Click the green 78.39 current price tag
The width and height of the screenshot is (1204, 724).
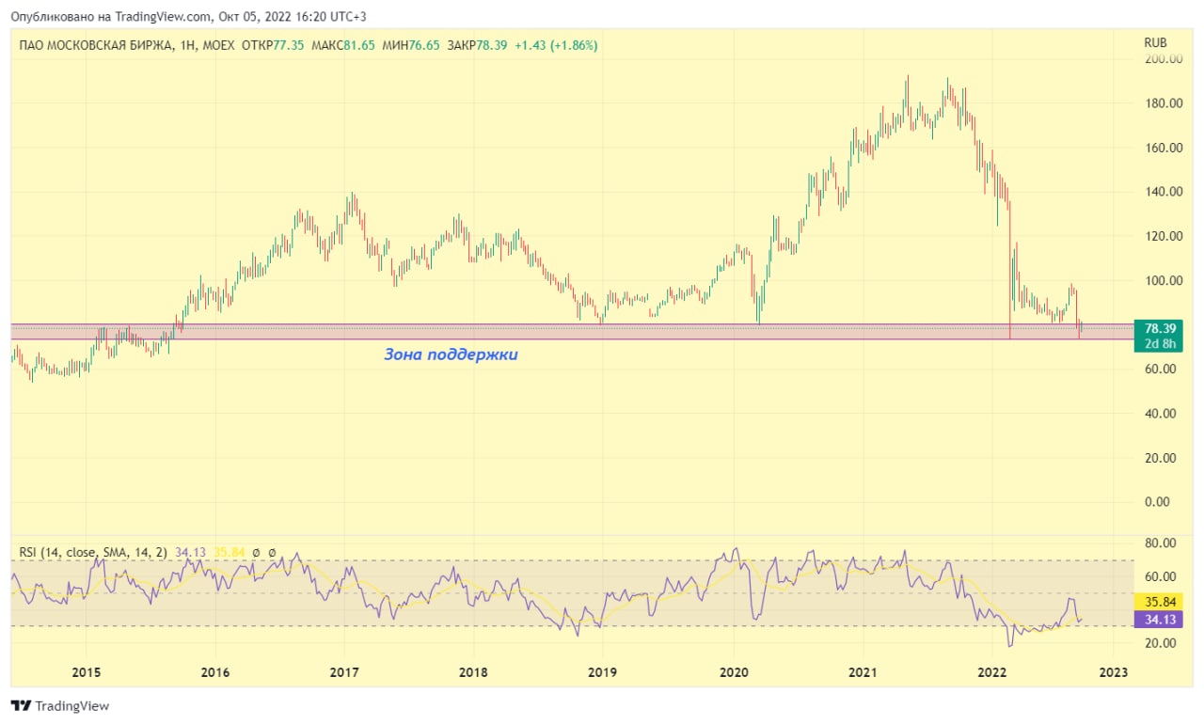click(x=1158, y=328)
